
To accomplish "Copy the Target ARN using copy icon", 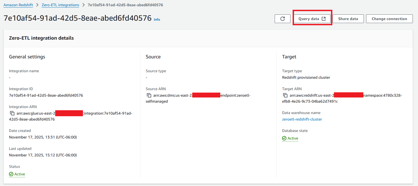I will click(285, 96).
